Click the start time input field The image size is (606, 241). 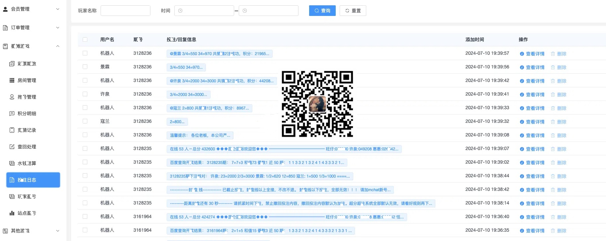[204, 11]
